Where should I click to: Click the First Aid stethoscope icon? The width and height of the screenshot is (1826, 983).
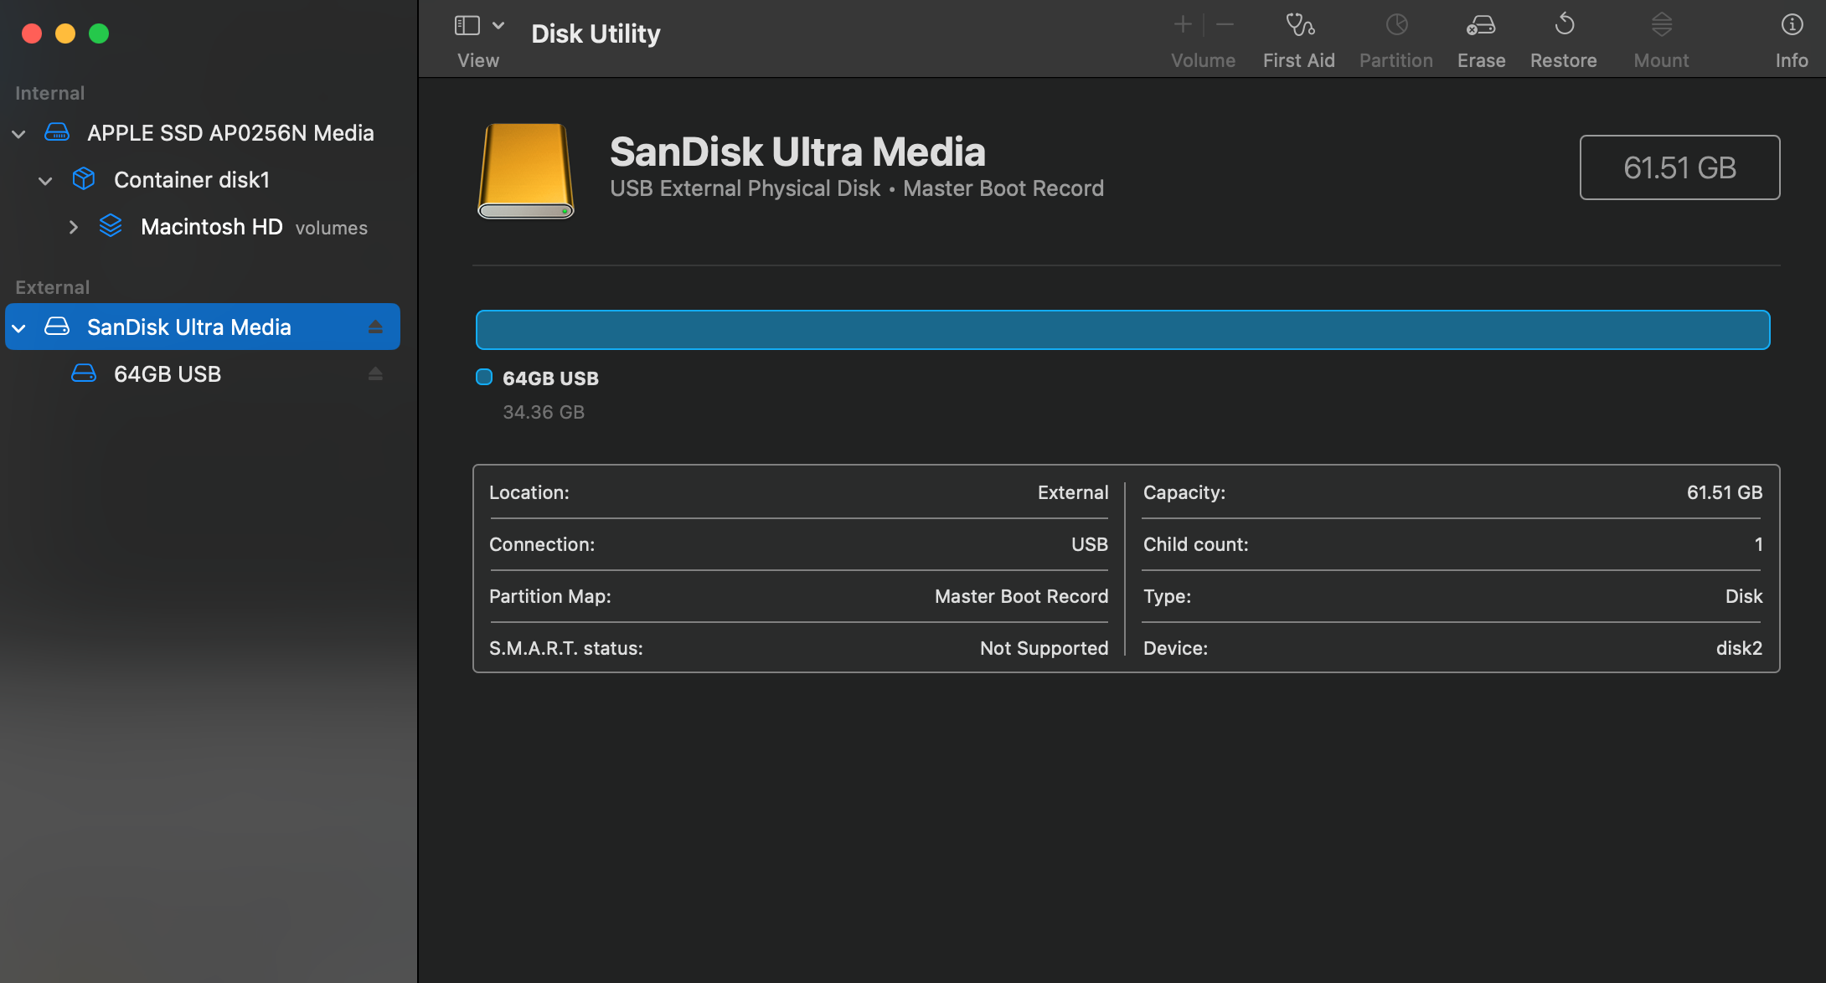pos(1299,26)
